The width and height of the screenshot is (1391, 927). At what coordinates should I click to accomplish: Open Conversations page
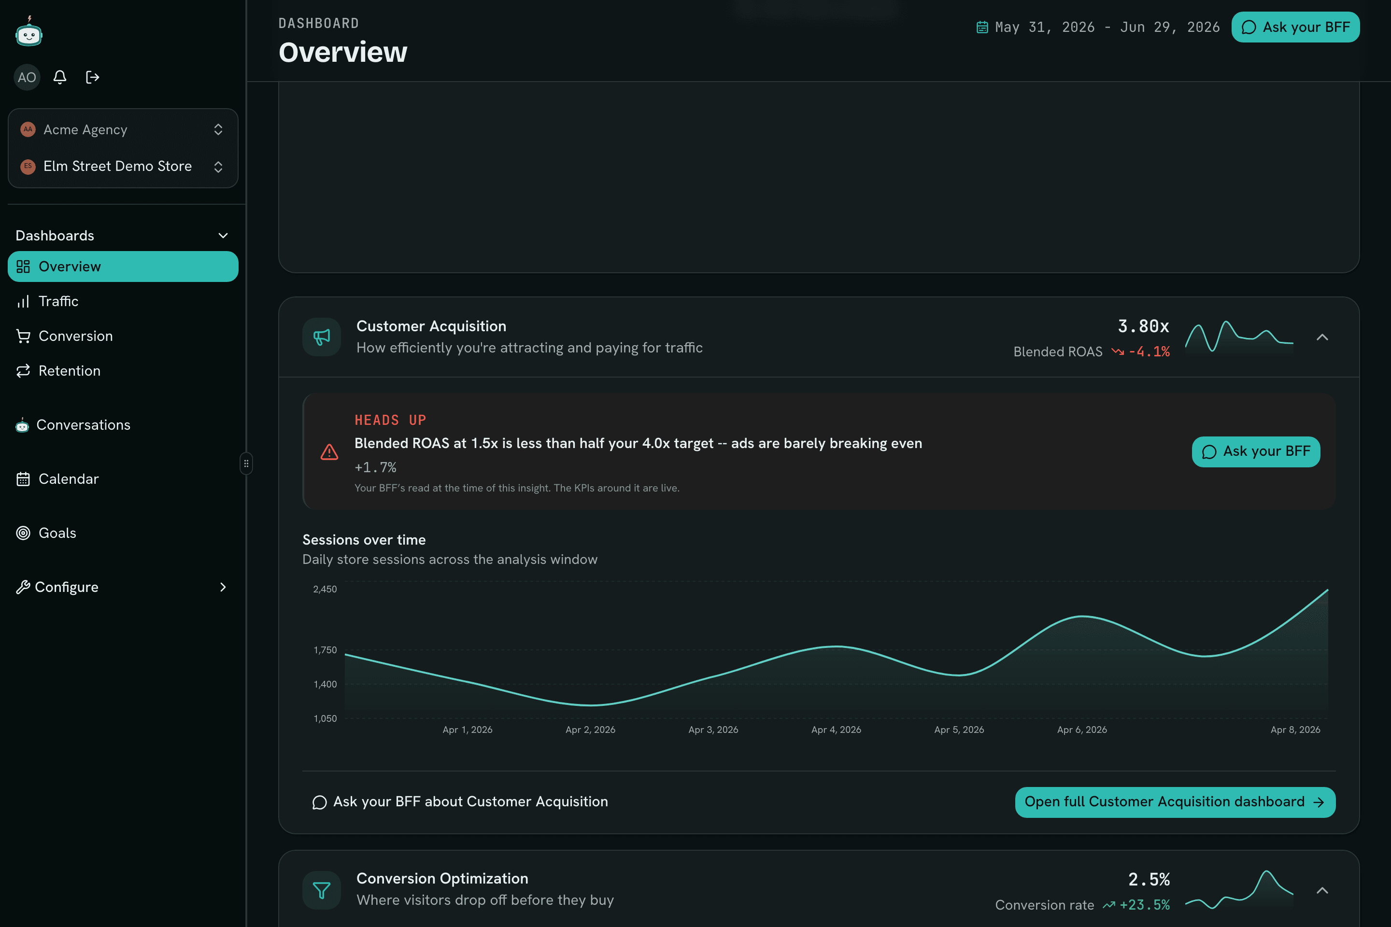coord(123,425)
